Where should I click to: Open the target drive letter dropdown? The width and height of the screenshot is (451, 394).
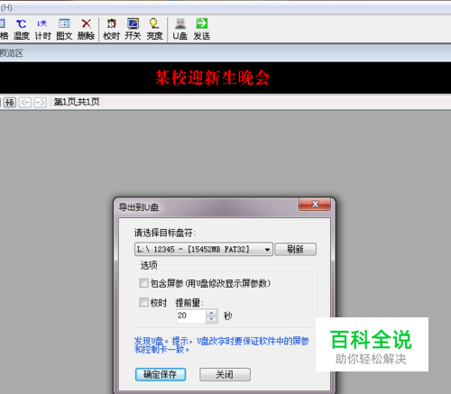tap(204, 249)
